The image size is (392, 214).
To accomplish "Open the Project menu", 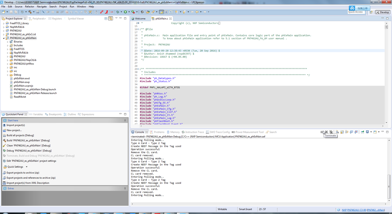I will click(x=63, y=7).
